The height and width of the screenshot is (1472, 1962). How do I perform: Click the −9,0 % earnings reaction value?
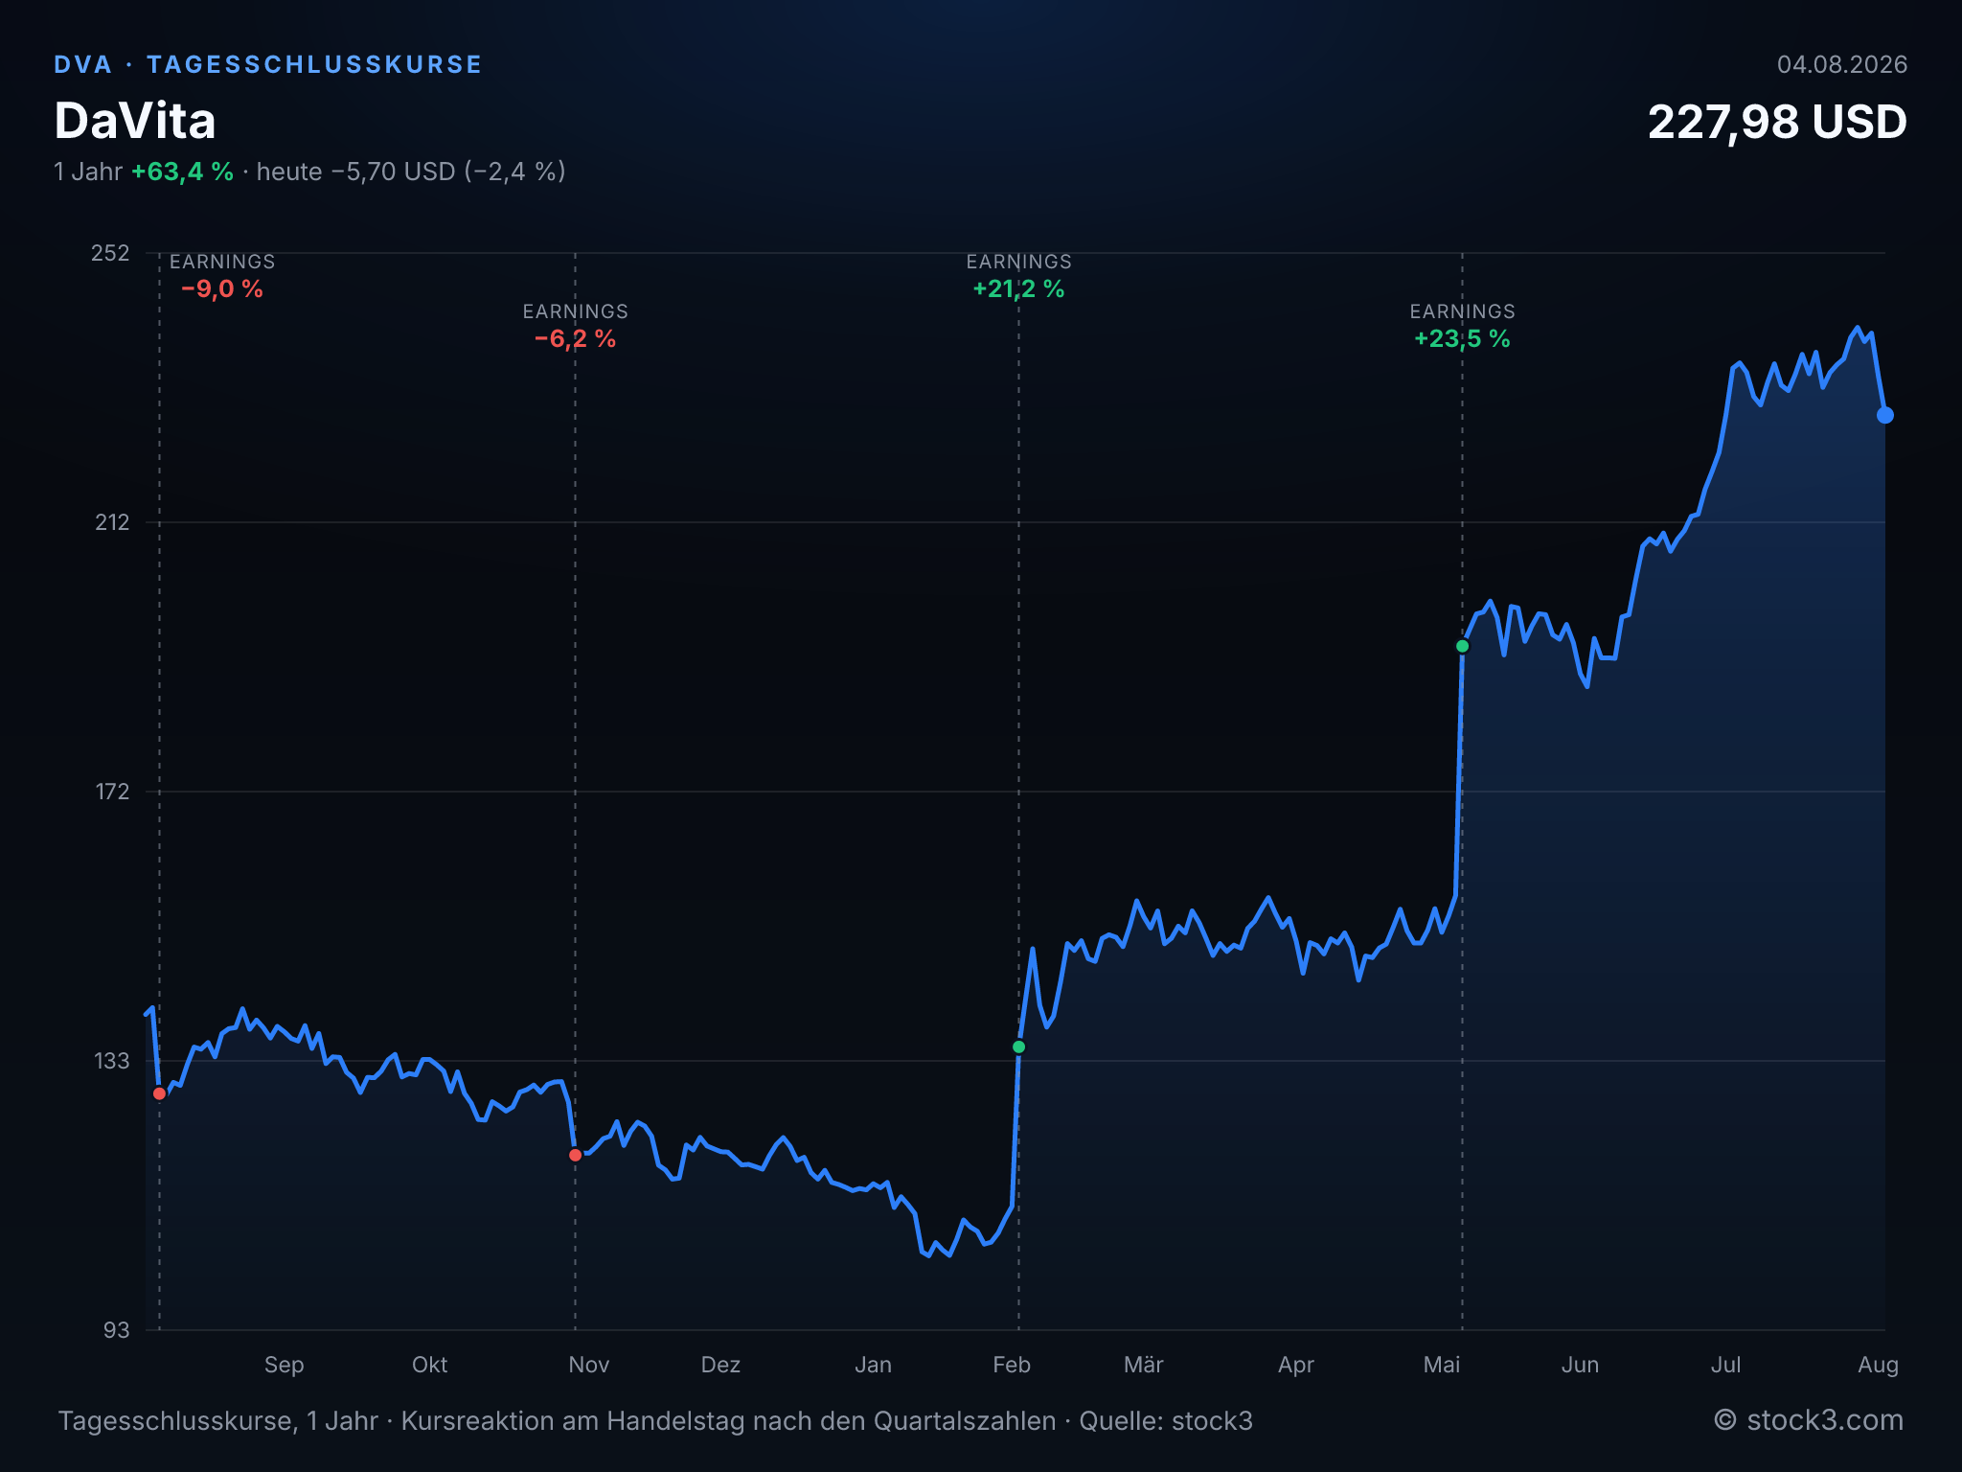[222, 289]
